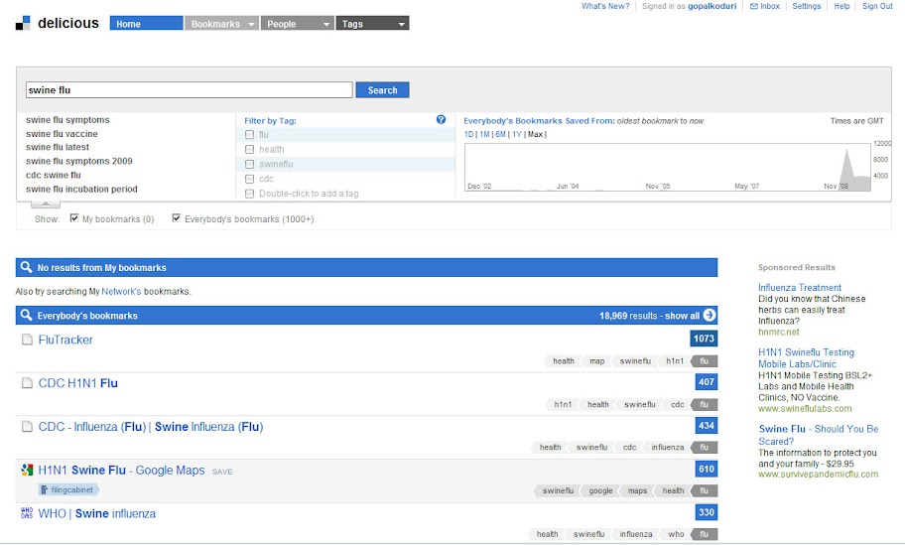The width and height of the screenshot is (905, 545).
Task: Select the 1M time range
Action: [x=484, y=135]
